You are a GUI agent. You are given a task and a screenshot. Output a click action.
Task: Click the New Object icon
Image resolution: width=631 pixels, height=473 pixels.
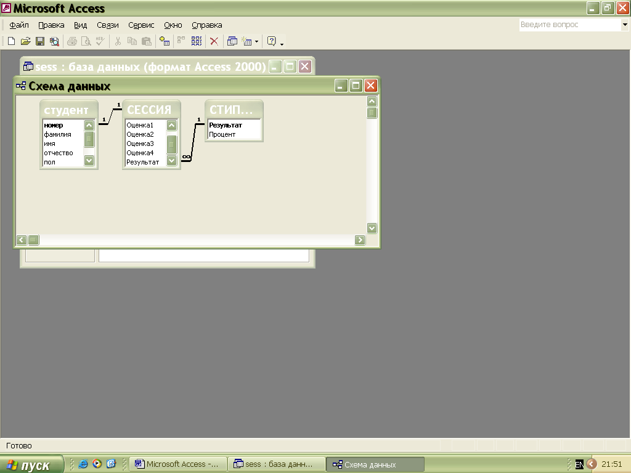(246, 41)
